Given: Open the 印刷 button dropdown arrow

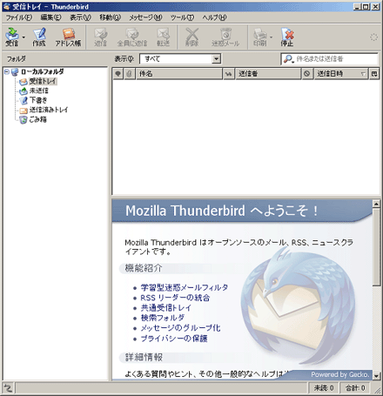Looking at the screenshot, I should click(x=271, y=37).
